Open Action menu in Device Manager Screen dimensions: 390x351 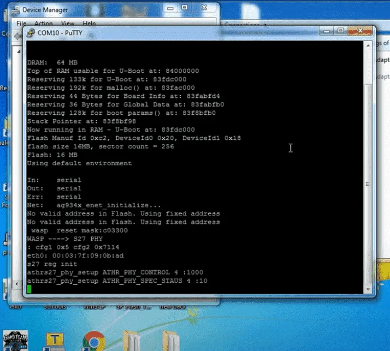point(44,24)
